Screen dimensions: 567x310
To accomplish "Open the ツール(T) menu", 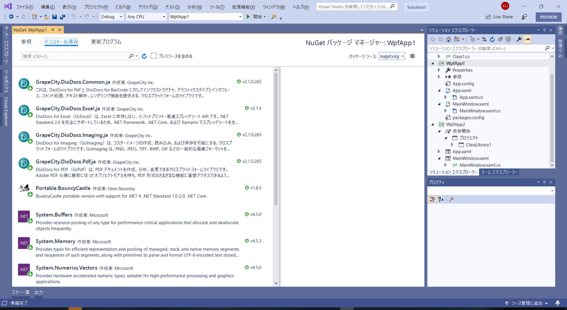I will (x=217, y=7).
